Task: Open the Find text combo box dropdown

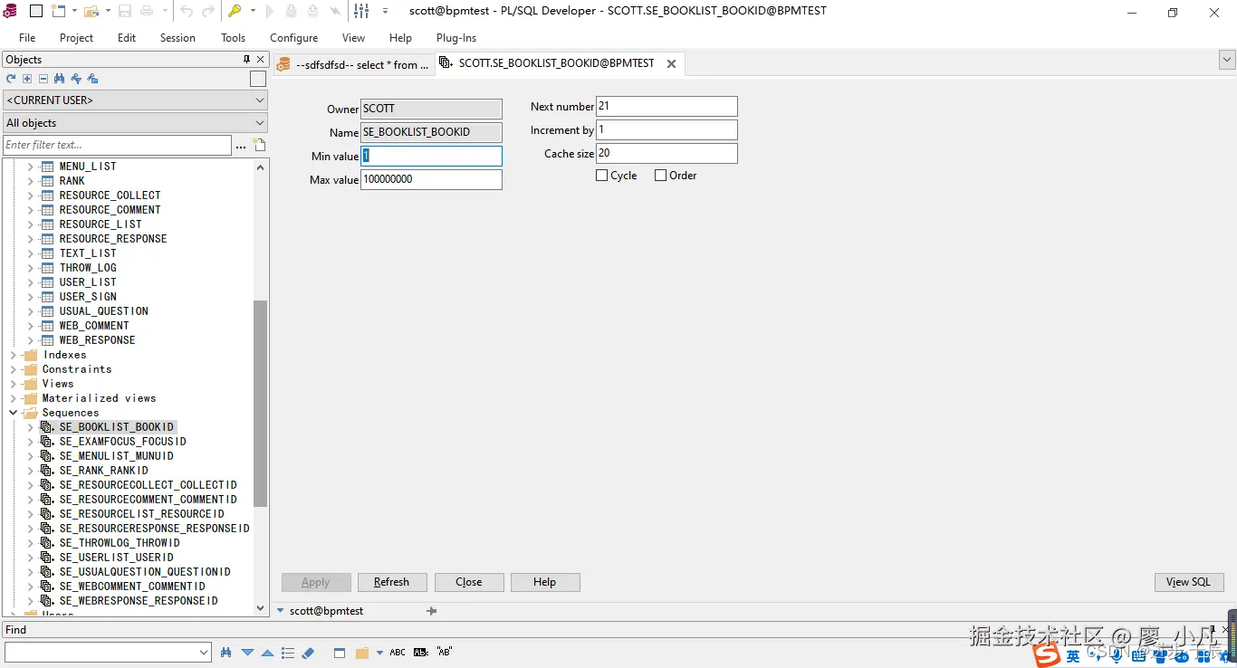Action: [204, 652]
